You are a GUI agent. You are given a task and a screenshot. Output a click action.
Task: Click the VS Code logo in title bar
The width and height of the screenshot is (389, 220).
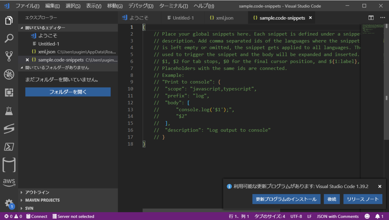click(x=6, y=6)
